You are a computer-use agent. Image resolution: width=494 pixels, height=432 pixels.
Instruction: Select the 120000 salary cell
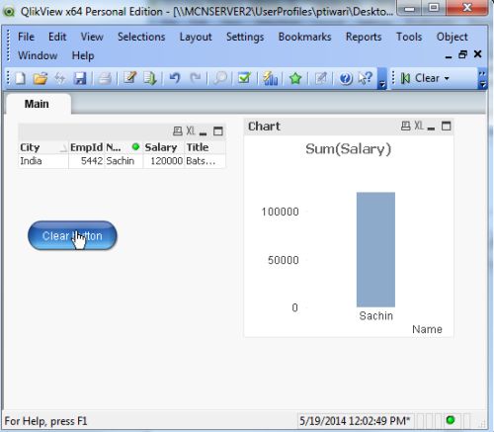pos(164,161)
